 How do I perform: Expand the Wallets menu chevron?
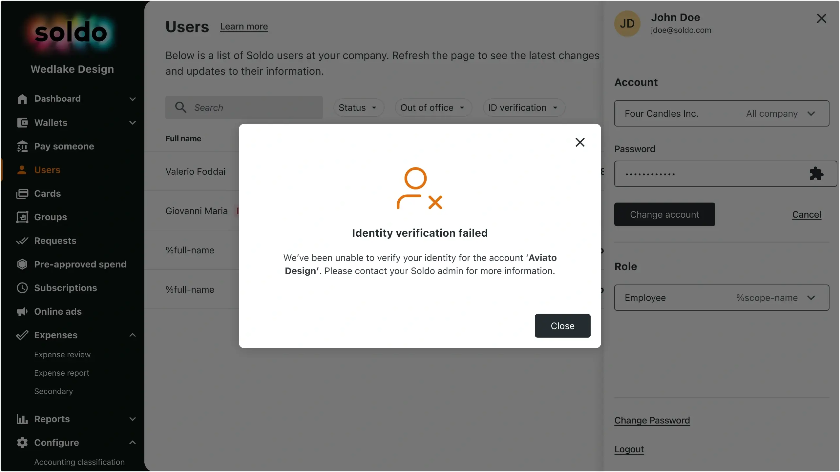(x=133, y=123)
